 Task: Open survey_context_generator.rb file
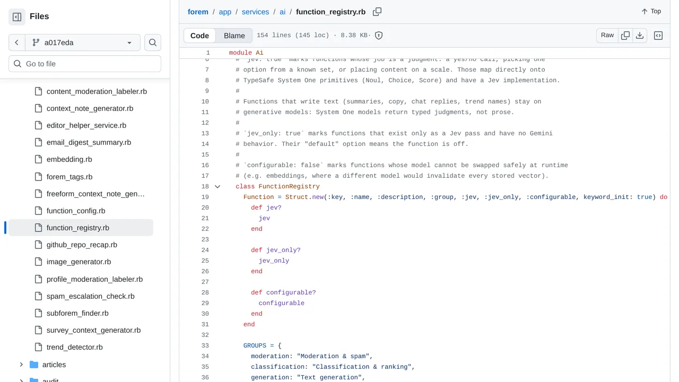coord(93,330)
